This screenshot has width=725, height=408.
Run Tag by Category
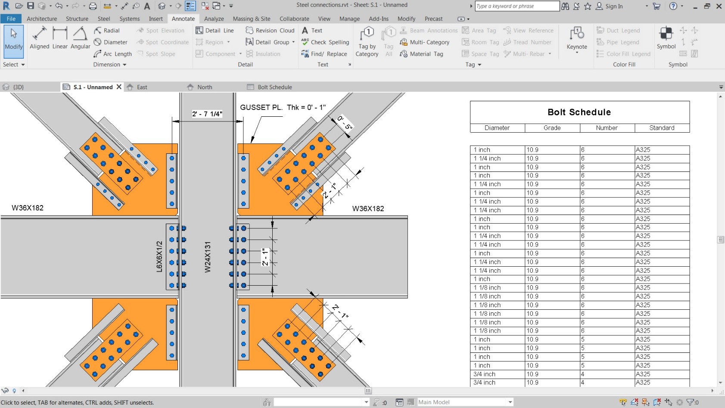pos(367,40)
